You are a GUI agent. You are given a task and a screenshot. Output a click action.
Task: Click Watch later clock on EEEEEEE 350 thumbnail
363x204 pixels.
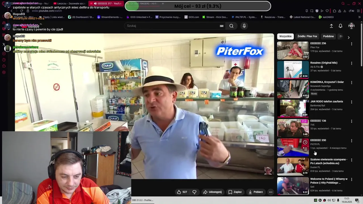[x=305, y=142]
